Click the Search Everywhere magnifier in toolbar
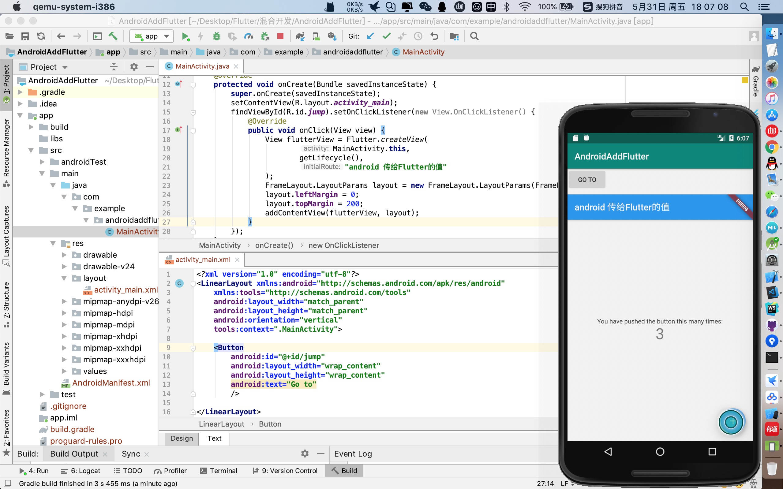 [474, 36]
